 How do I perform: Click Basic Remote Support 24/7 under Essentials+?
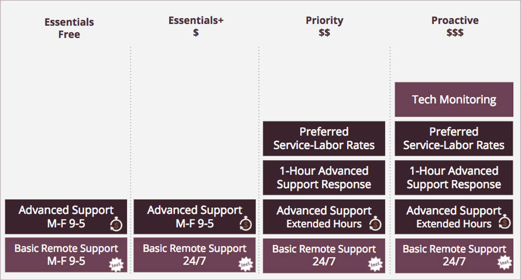tap(195, 255)
